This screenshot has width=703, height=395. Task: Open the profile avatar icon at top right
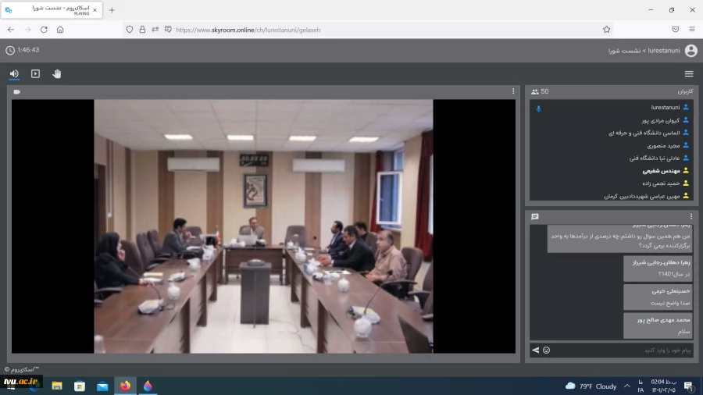click(x=691, y=51)
